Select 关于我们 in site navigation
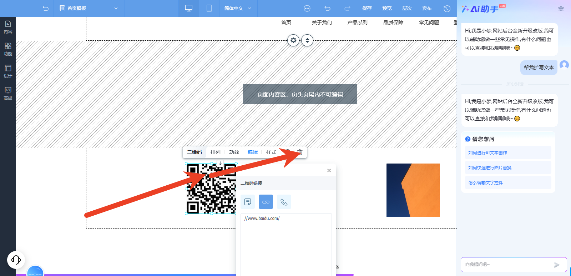This screenshot has width=571, height=276. (x=322, y=22)
